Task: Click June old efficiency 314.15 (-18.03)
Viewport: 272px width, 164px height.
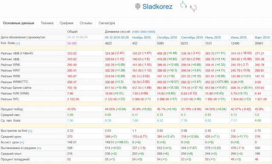Action: point(241,54)
